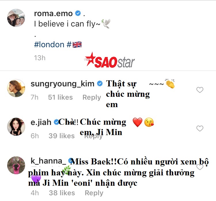
Task: Open roma.emo profile picture
Action: click(16, 18)
